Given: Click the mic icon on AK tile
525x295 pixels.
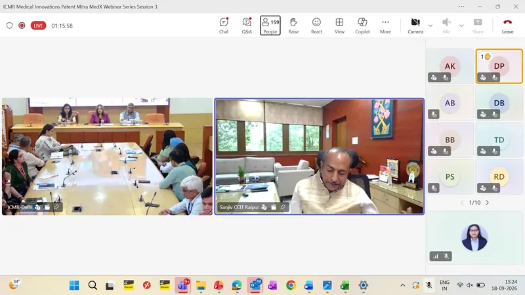Looking at the screenshot, I should pyautogui.click(x=446, y=77).
